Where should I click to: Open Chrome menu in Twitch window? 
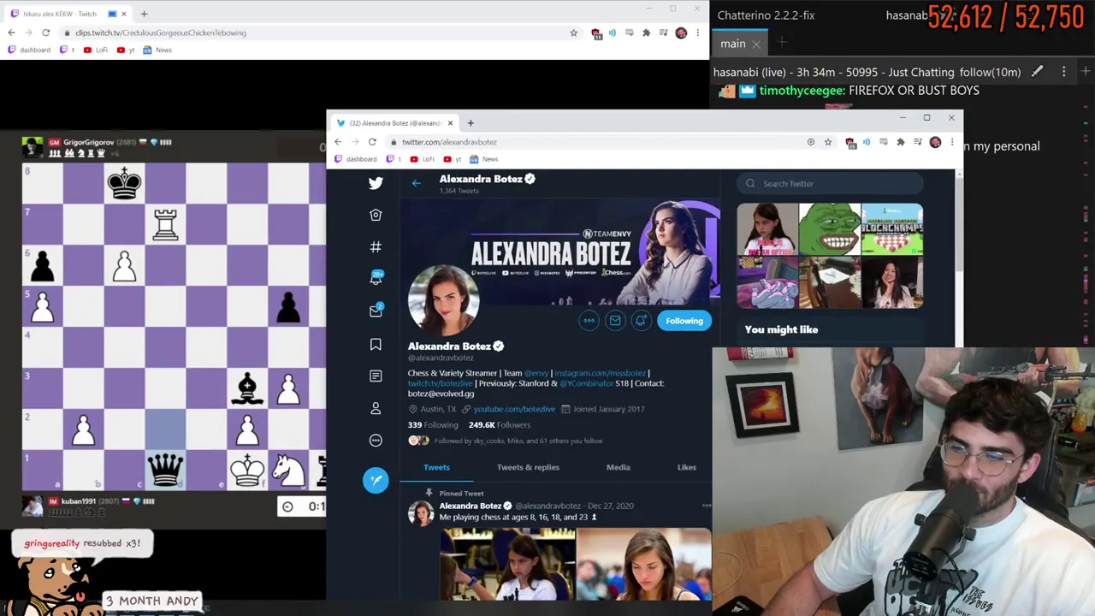click(698, 33)
